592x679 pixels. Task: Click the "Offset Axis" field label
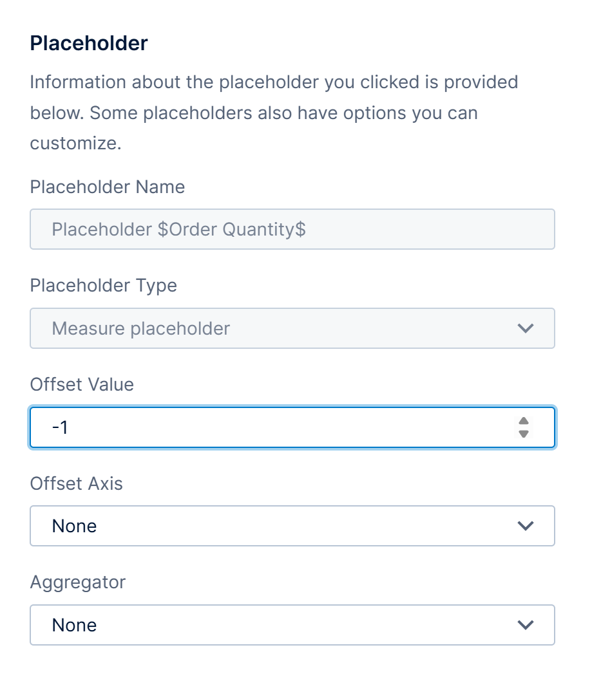click(x=76, y=483)
